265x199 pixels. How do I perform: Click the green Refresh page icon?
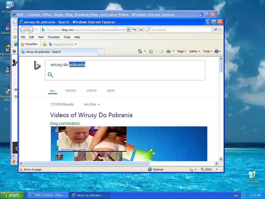134,30
